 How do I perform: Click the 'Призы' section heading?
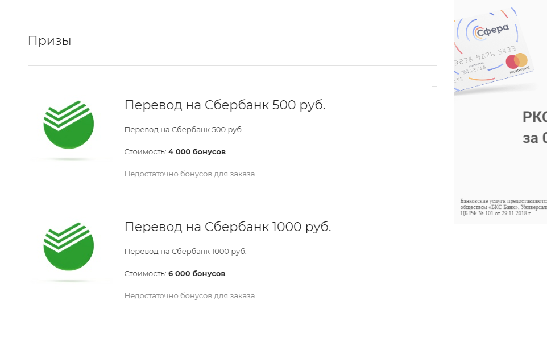(49, 41)
